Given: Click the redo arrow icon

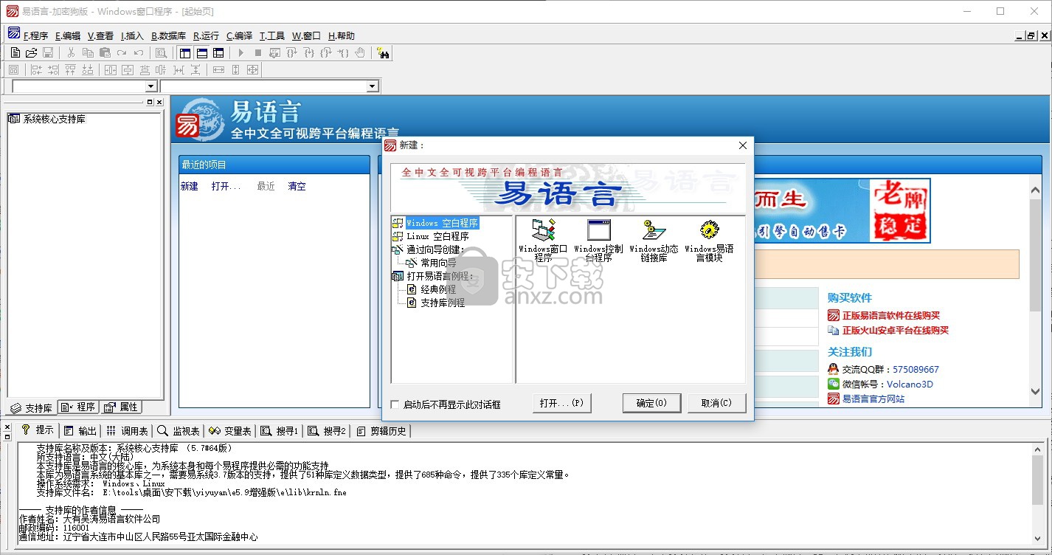Looking at the screenshot, I should 122,52.
